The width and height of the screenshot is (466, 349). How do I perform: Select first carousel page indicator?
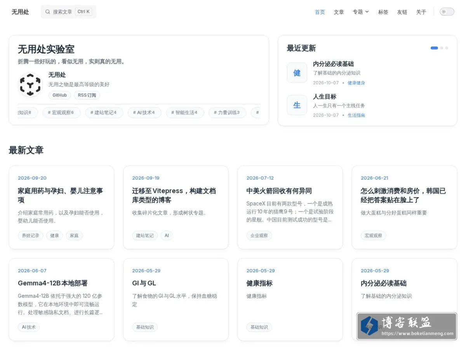click(434, 48)
